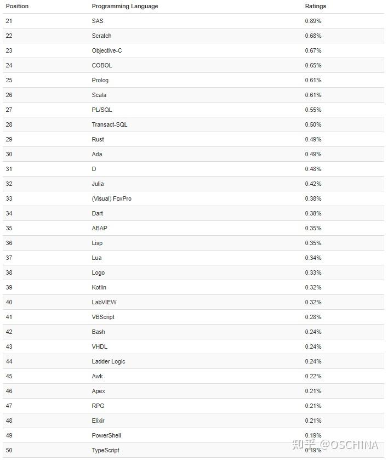
Task: Click the Ratings column header
Action: 315,6
